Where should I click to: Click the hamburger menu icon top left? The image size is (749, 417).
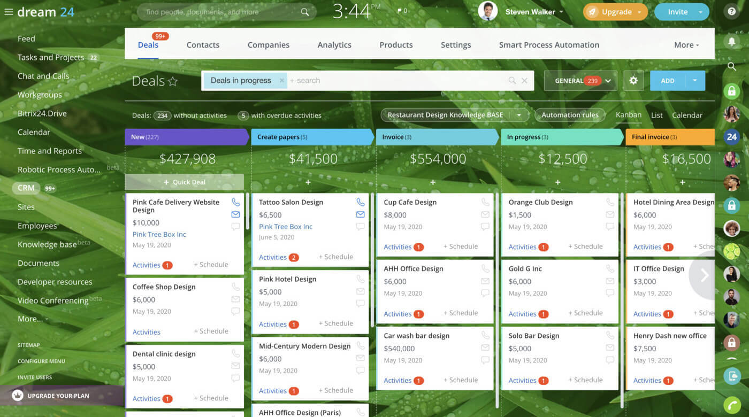point(9,11)
